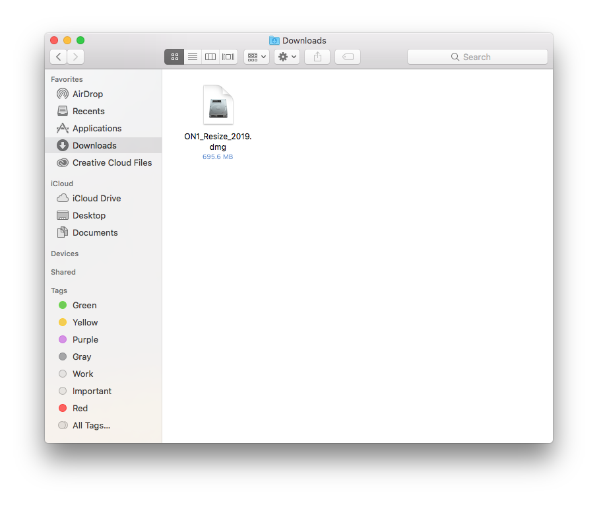Go back with the left arrow button

pyautogui.click(x=58, y=57)
